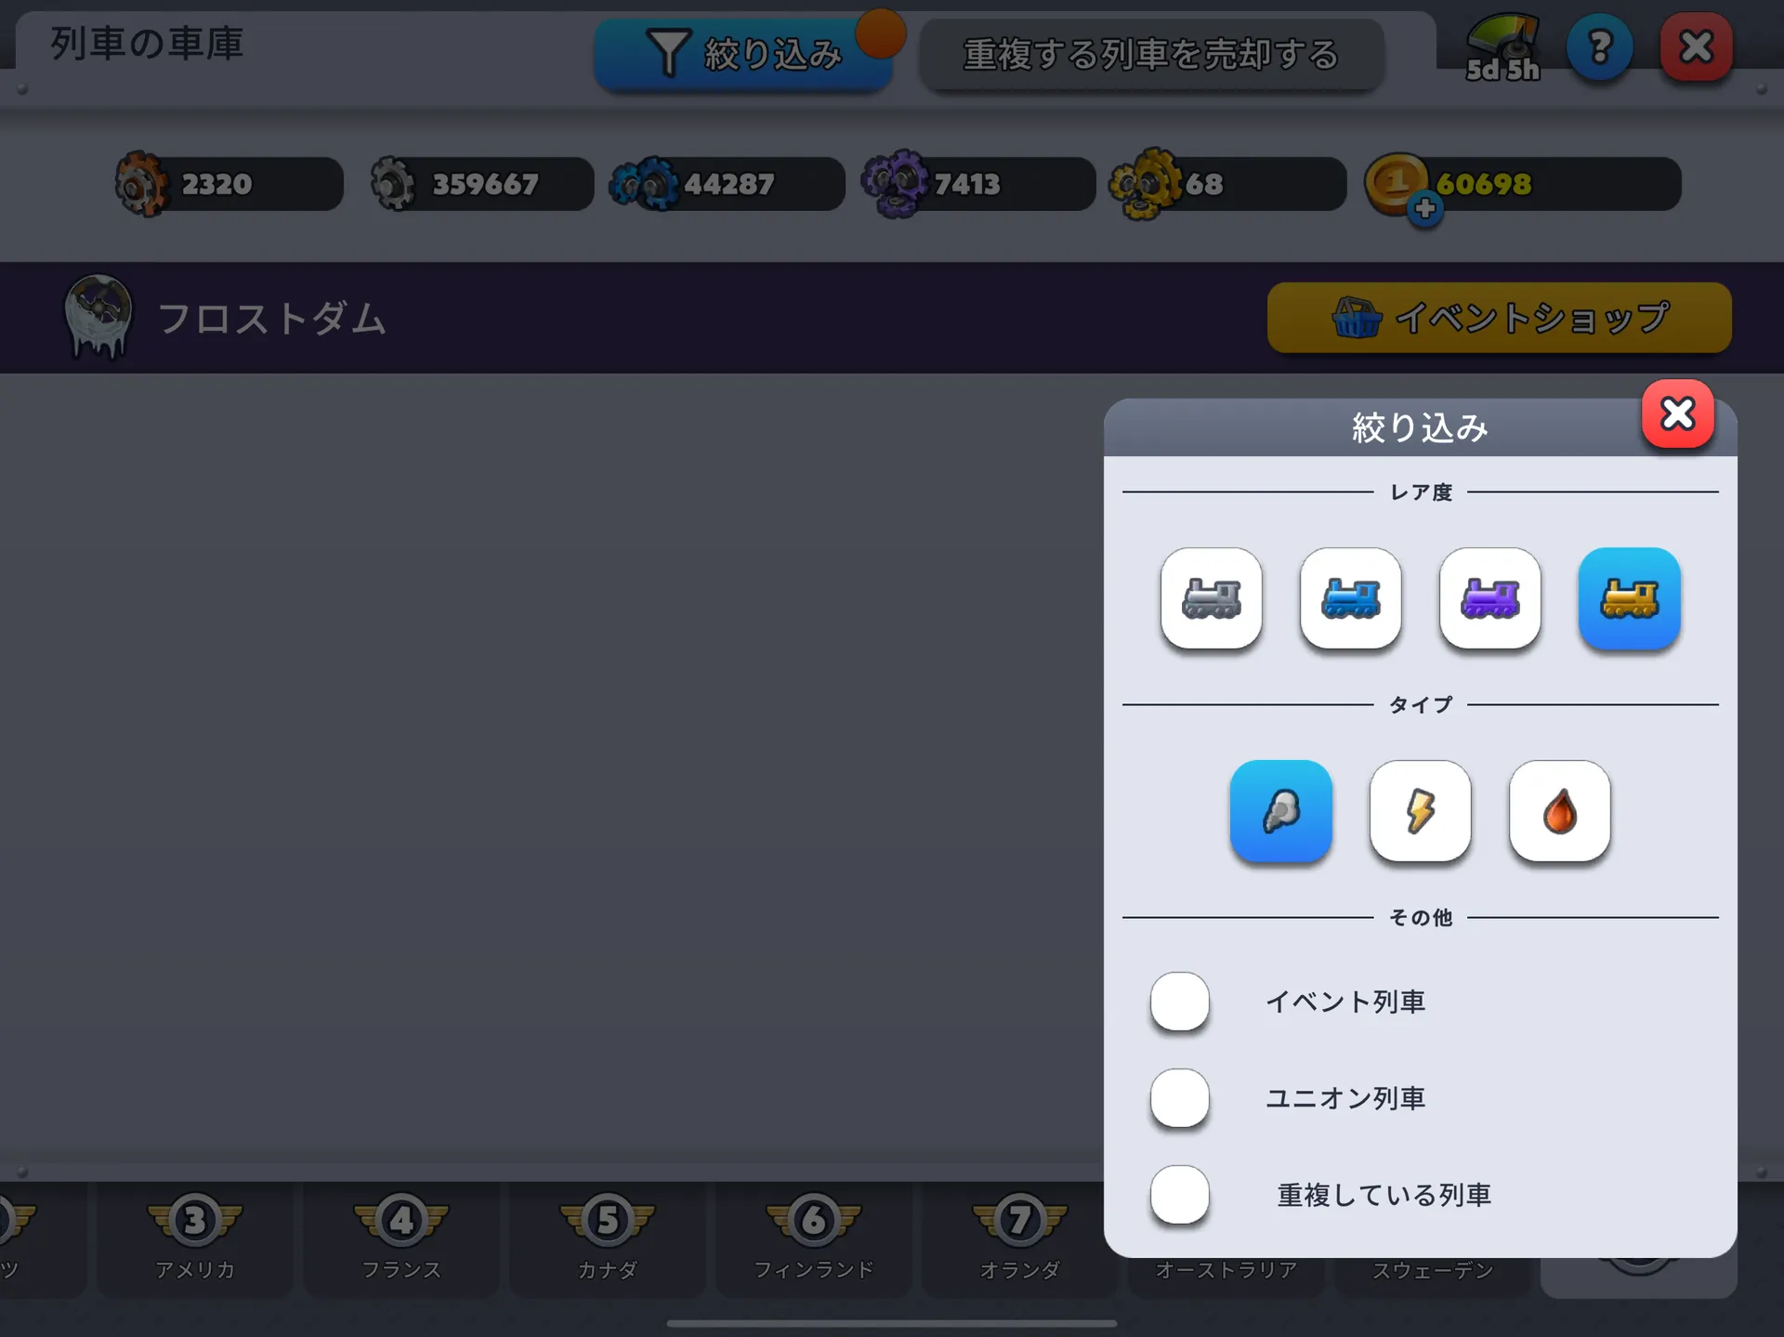This screenshot has height=1337, width=1784.
Task: Check the 重複している列車 checkbox
Action: 1180,1195
